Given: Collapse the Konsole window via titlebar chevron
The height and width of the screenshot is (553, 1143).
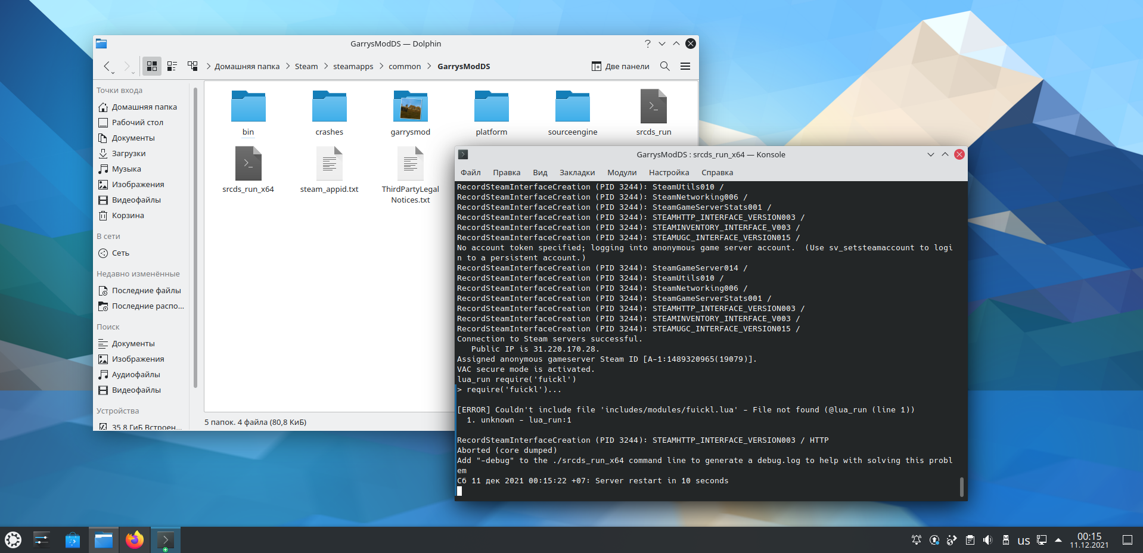Looking at the screenshot, I should coord(930,154).
